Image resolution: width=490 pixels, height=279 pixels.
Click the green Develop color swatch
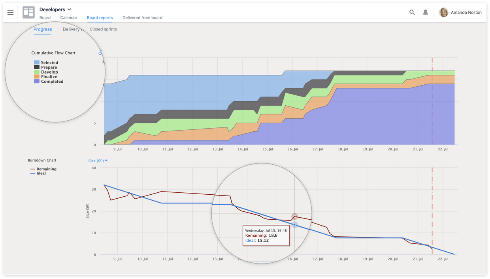38,72
